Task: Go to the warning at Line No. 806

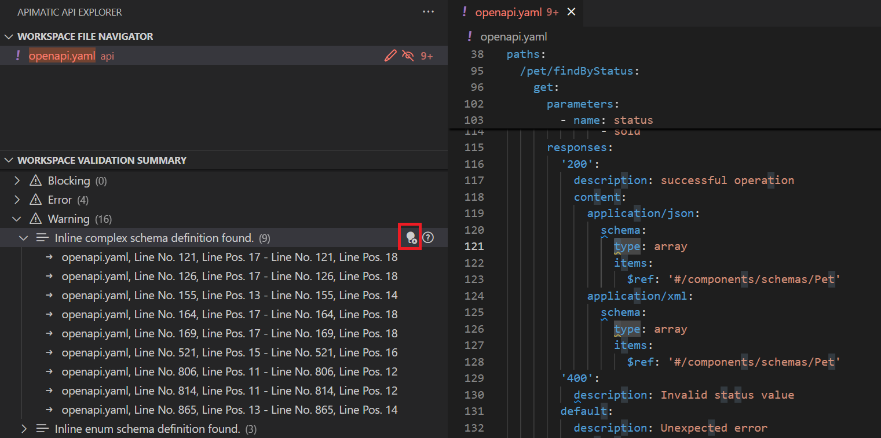Action: 229,371
